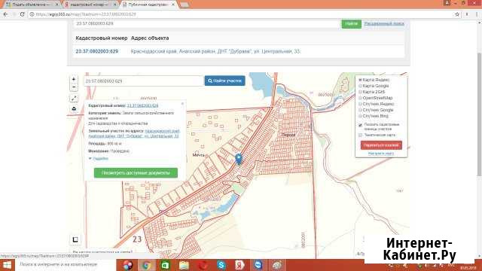Bookmark this page with the star icon
Viewport: 482px width, 271px height.
click(x=457, y=14)
